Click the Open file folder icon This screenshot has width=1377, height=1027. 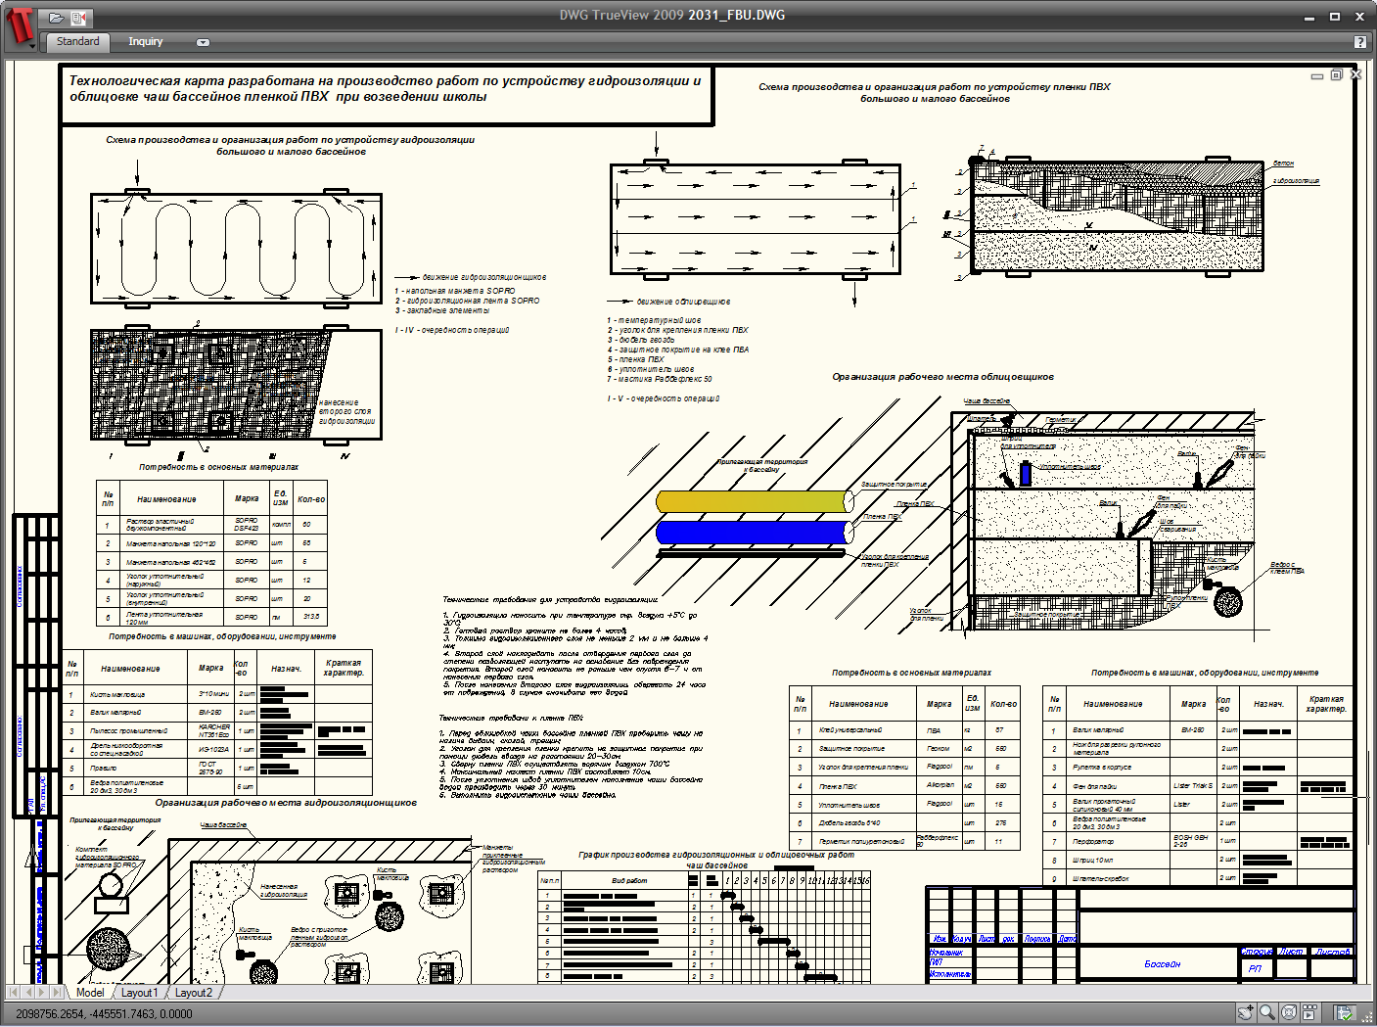57,18
